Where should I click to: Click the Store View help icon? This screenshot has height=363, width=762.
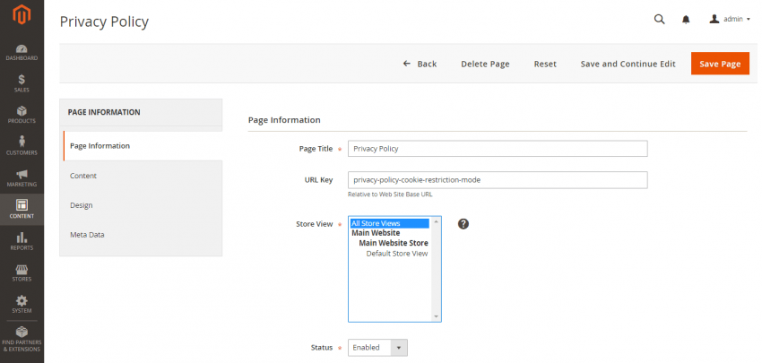(463, 223)
